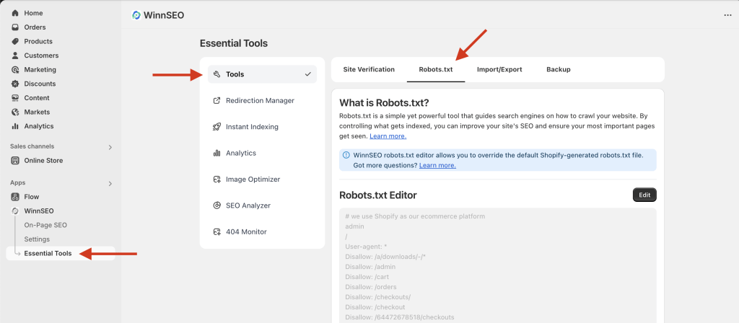The width and height of the screenshot is (739, 323).
Task: Click the Analytics bar chart sidebar icon
Action: click(15, 126)
